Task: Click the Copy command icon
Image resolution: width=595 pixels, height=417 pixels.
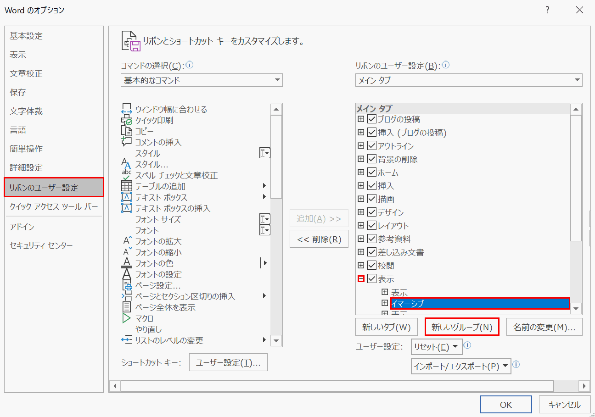Action: click(x=126, y=131)
